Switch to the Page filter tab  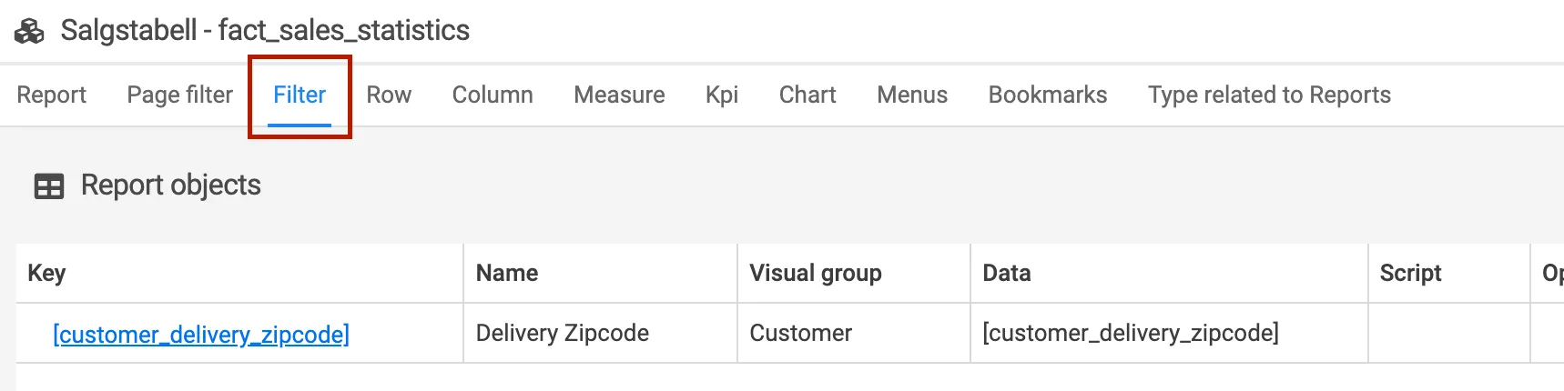tap(179, 95)
